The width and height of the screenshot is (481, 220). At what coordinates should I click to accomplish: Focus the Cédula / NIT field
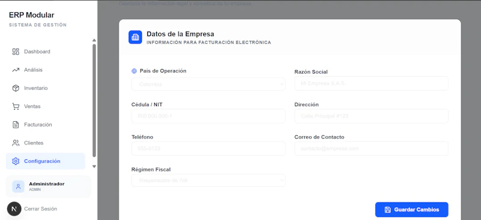[x=208, y=116]
